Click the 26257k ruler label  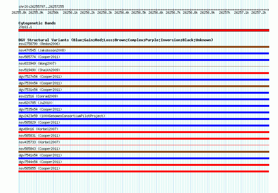[x=225, y=12]
